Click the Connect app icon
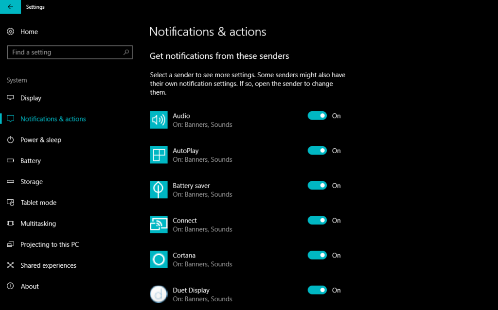The height and width of the screenshot is (310, 498). (x=159, y=224)
